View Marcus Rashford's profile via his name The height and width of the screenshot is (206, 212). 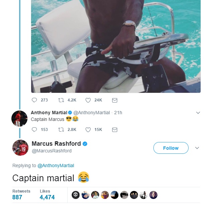coord(56,144)
